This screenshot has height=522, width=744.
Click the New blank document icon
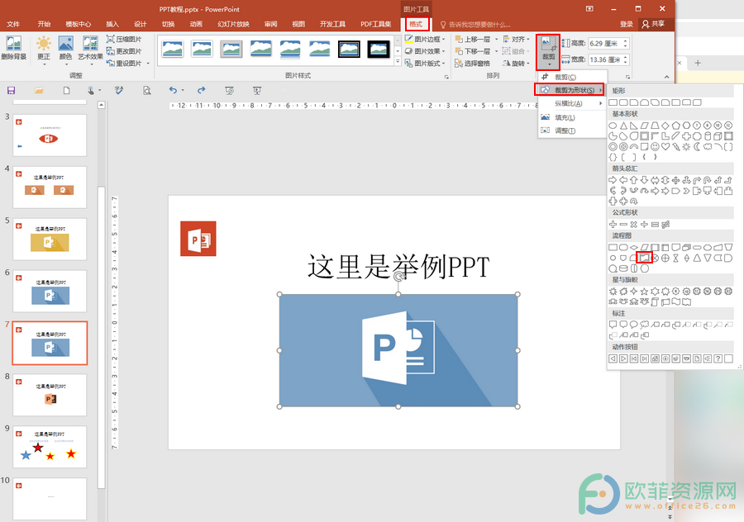tap(66, 90)
